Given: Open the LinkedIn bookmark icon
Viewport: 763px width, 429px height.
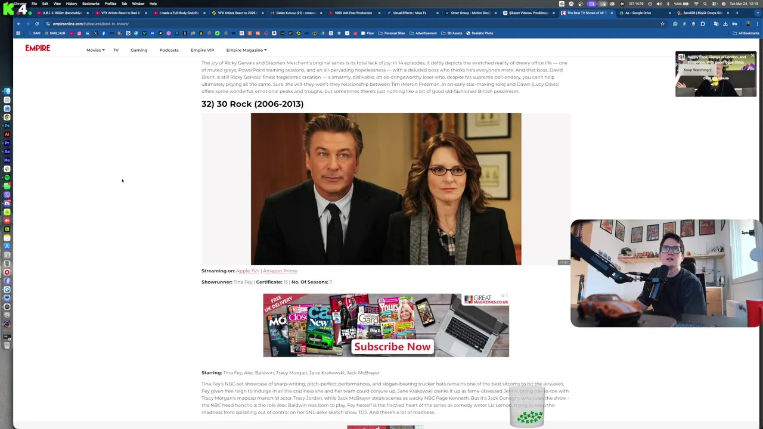Looking at the screenshot, I should pyautogui.click(x=87, y=33).
